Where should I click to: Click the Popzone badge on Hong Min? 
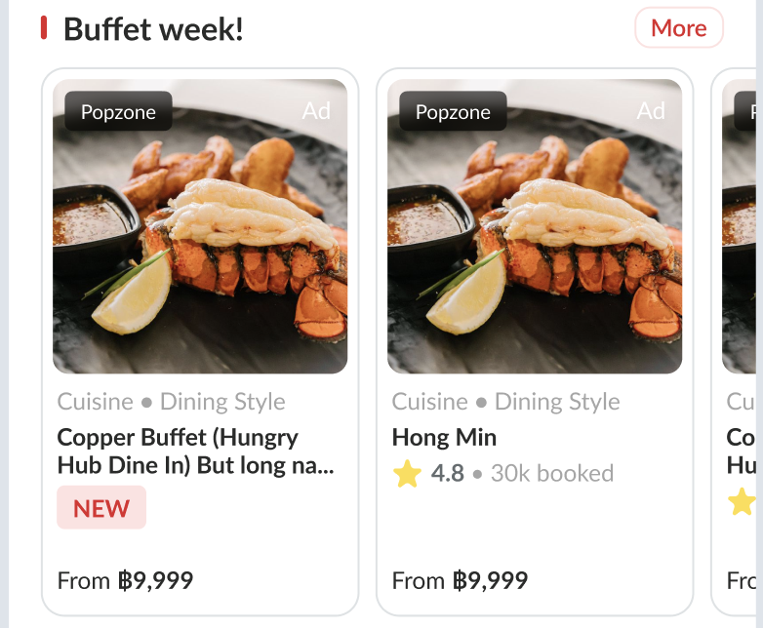(453, 112)
